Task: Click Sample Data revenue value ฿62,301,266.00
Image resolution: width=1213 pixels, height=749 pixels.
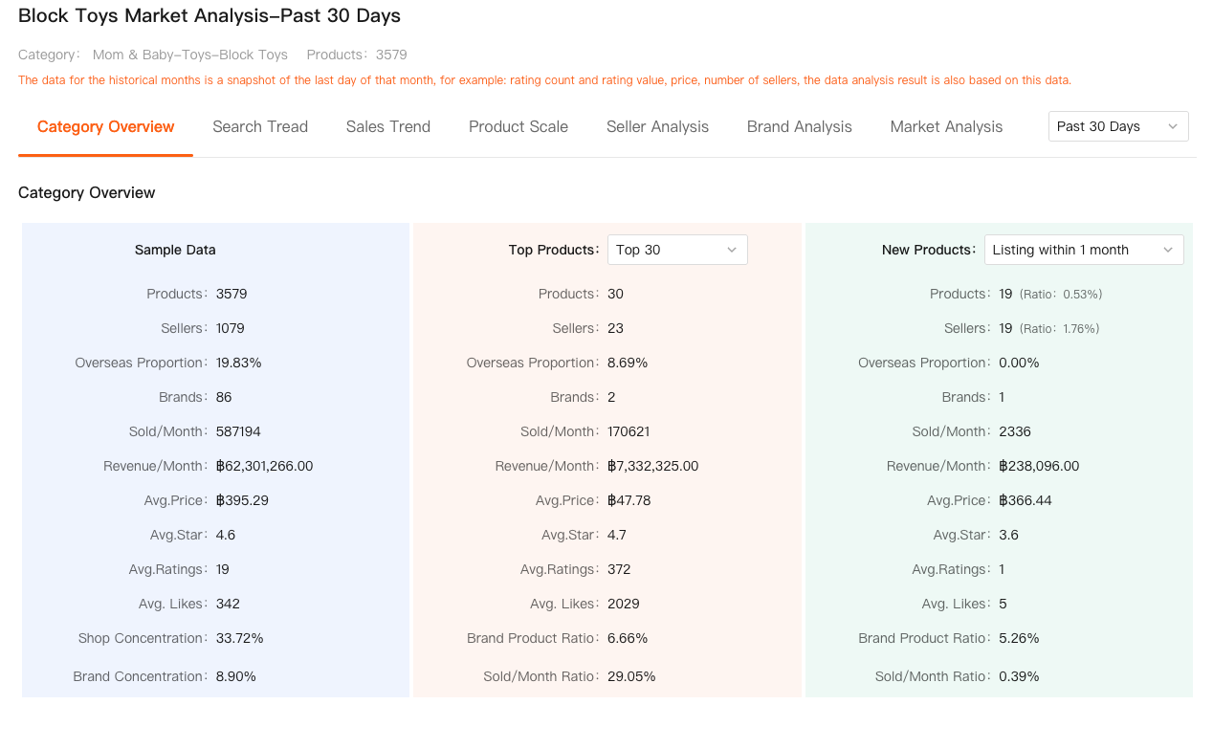Action: 264,466
